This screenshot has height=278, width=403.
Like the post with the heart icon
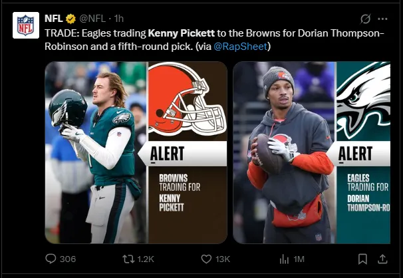(x=206, y=259)
